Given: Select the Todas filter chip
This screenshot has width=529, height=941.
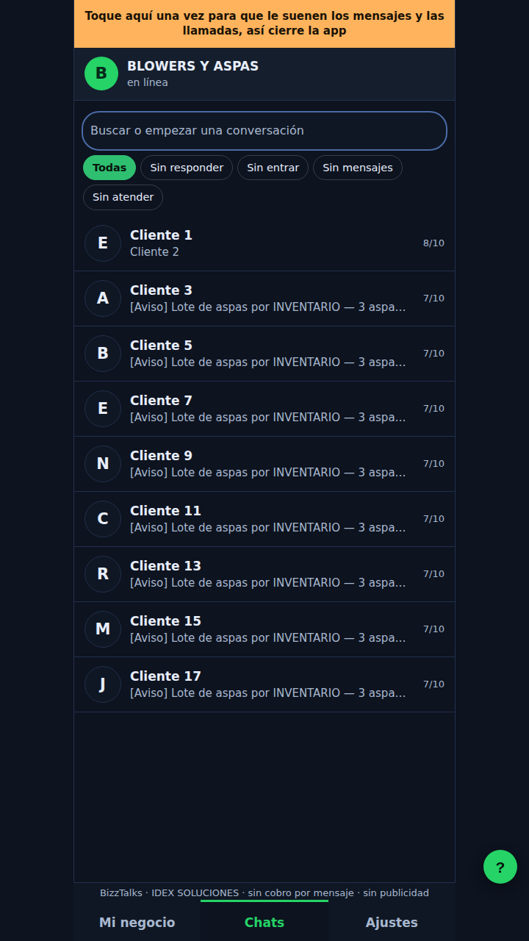Looking at the screenshot, I should coord(109,168).
